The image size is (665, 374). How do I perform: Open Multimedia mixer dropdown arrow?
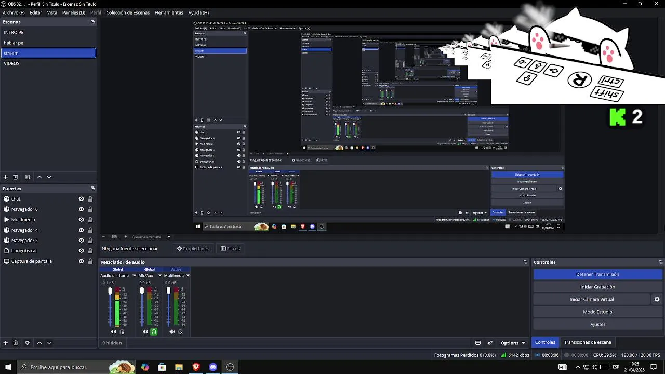(x=188, y=276)
